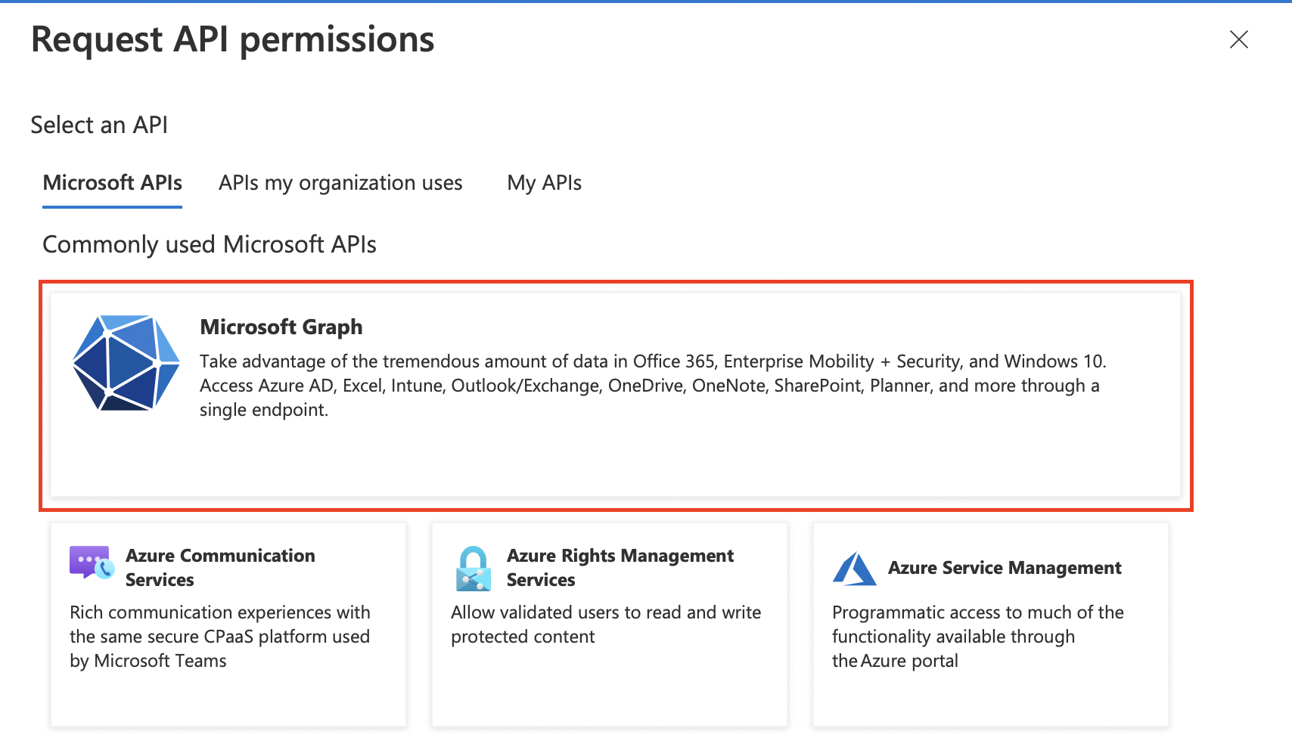The width and height of the screenshot is (1292, 744).
Task: Open Azure Rights Management Services title
Action: point(620,567)
